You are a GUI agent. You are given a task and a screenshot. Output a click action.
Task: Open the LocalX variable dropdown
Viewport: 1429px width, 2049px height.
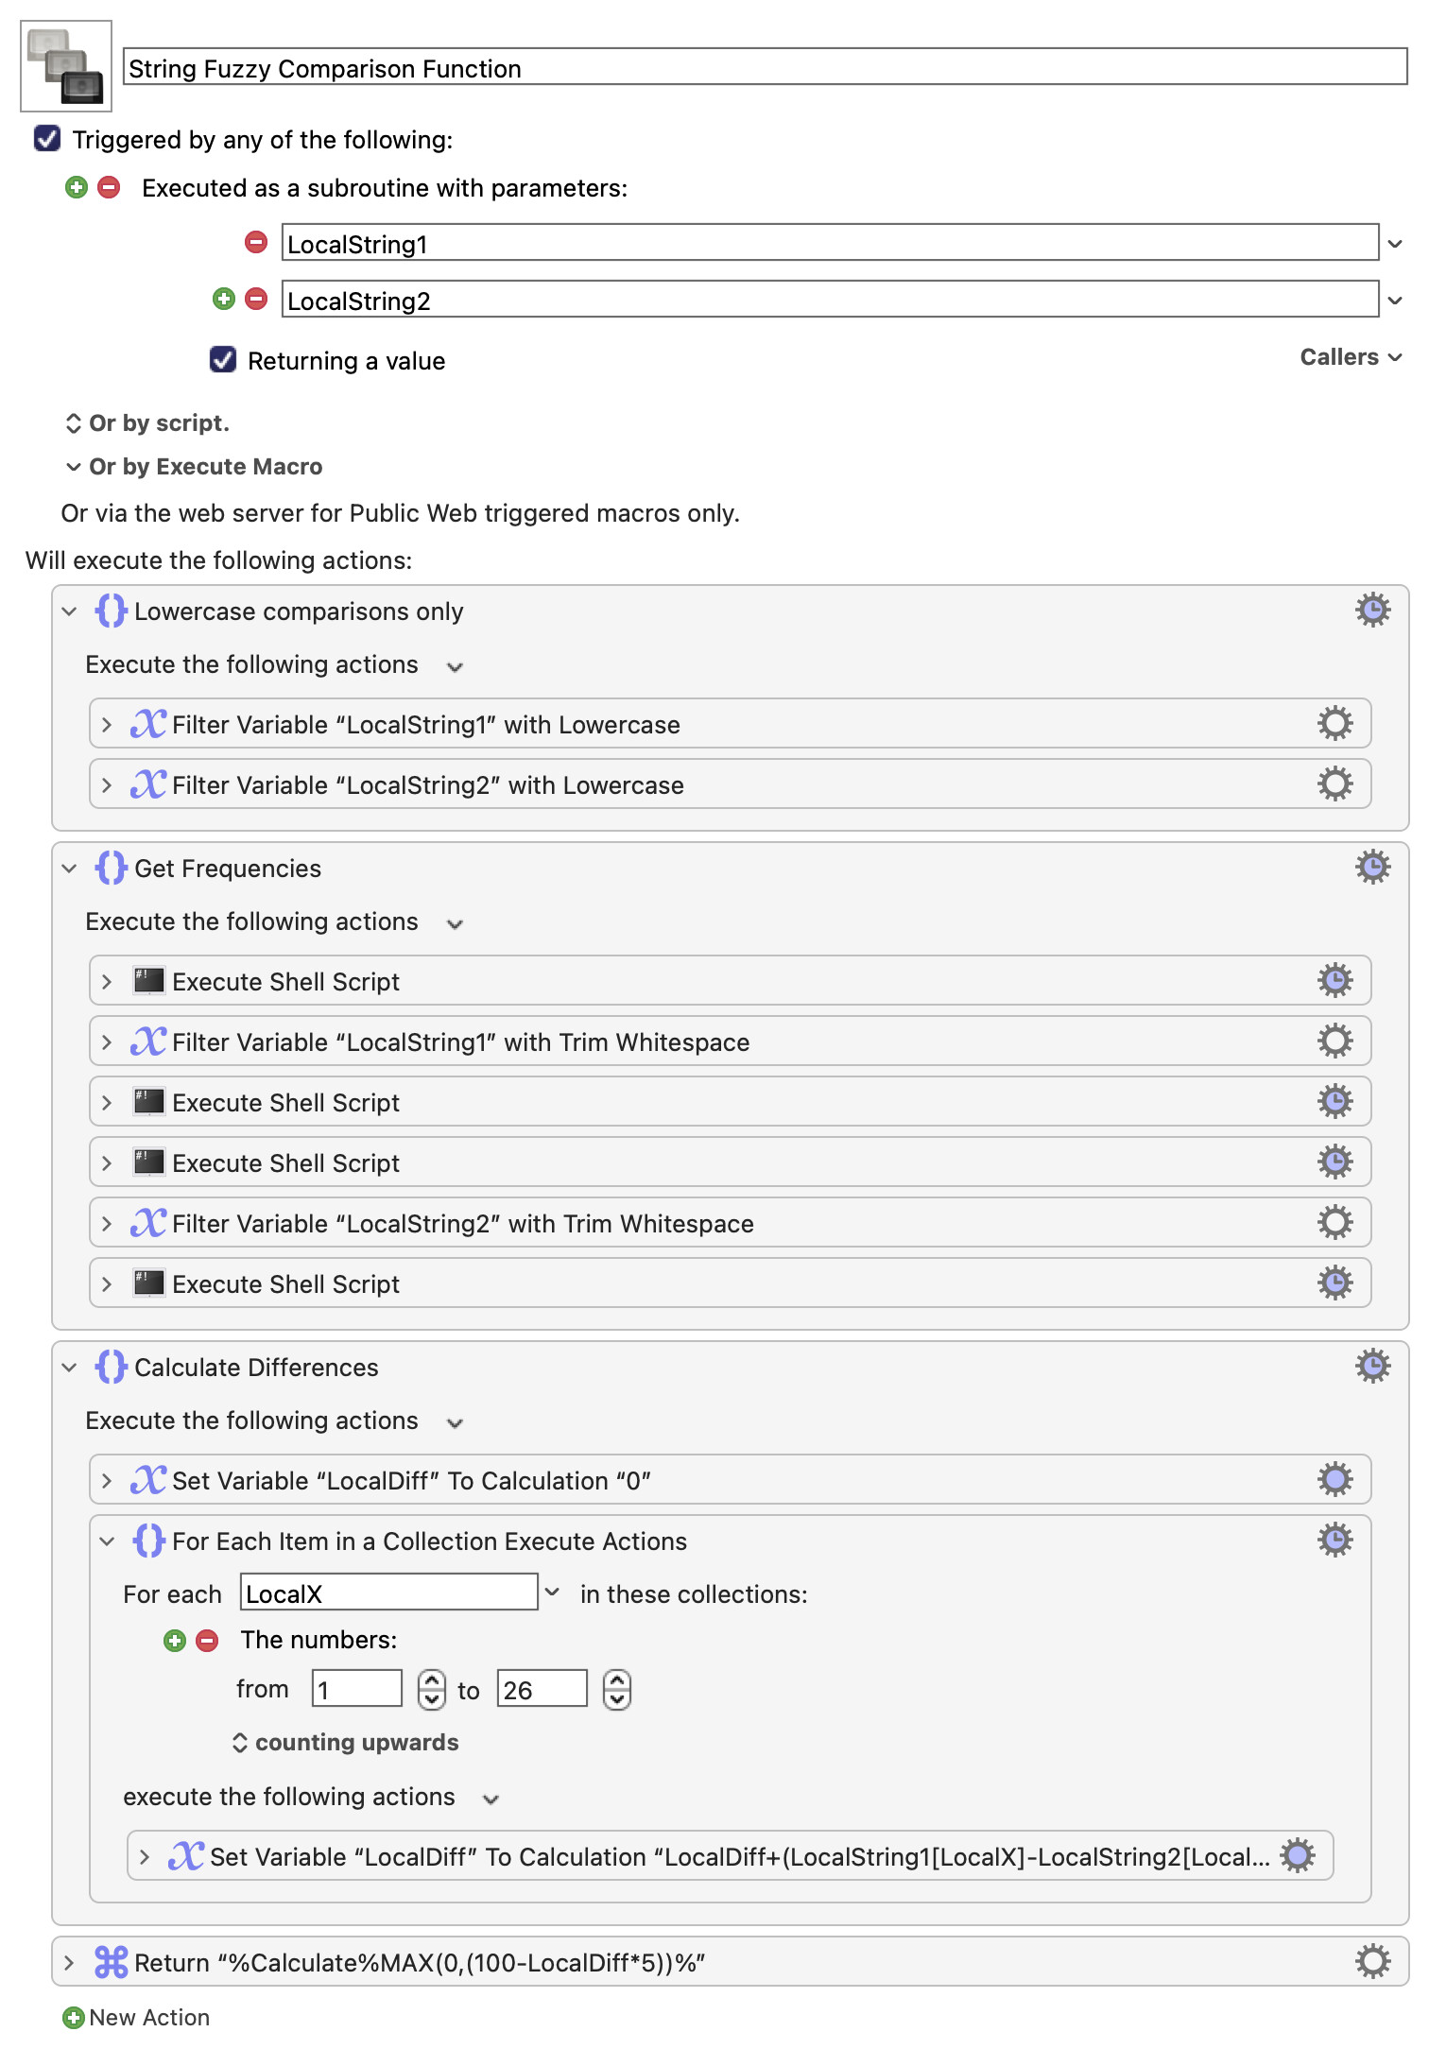(553, 1593)
